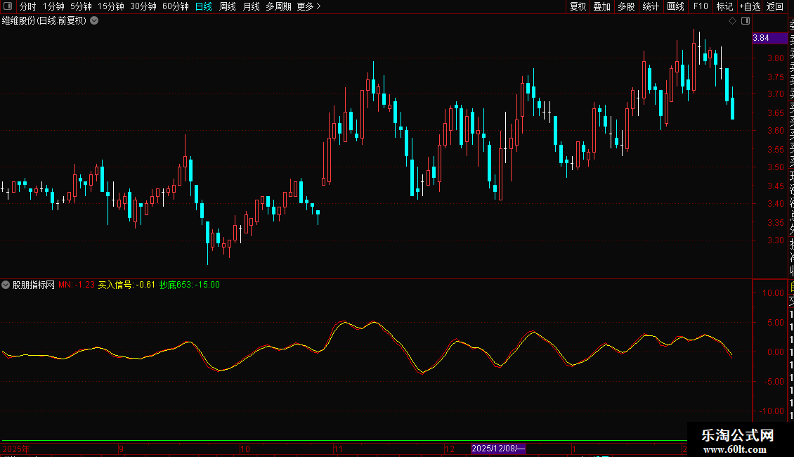
Task: Add stock with +自选 button
Action: click(750, 6)
